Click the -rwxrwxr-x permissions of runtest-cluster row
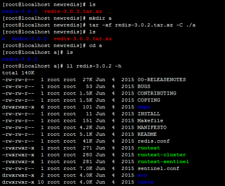The image size is (225, 186). coord(18,155)
